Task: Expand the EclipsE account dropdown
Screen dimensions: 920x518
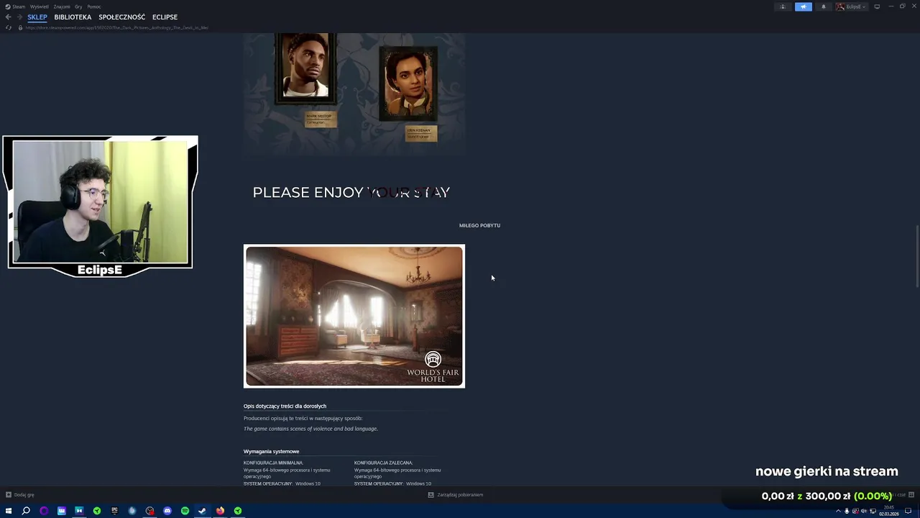Action: point(850,6)
